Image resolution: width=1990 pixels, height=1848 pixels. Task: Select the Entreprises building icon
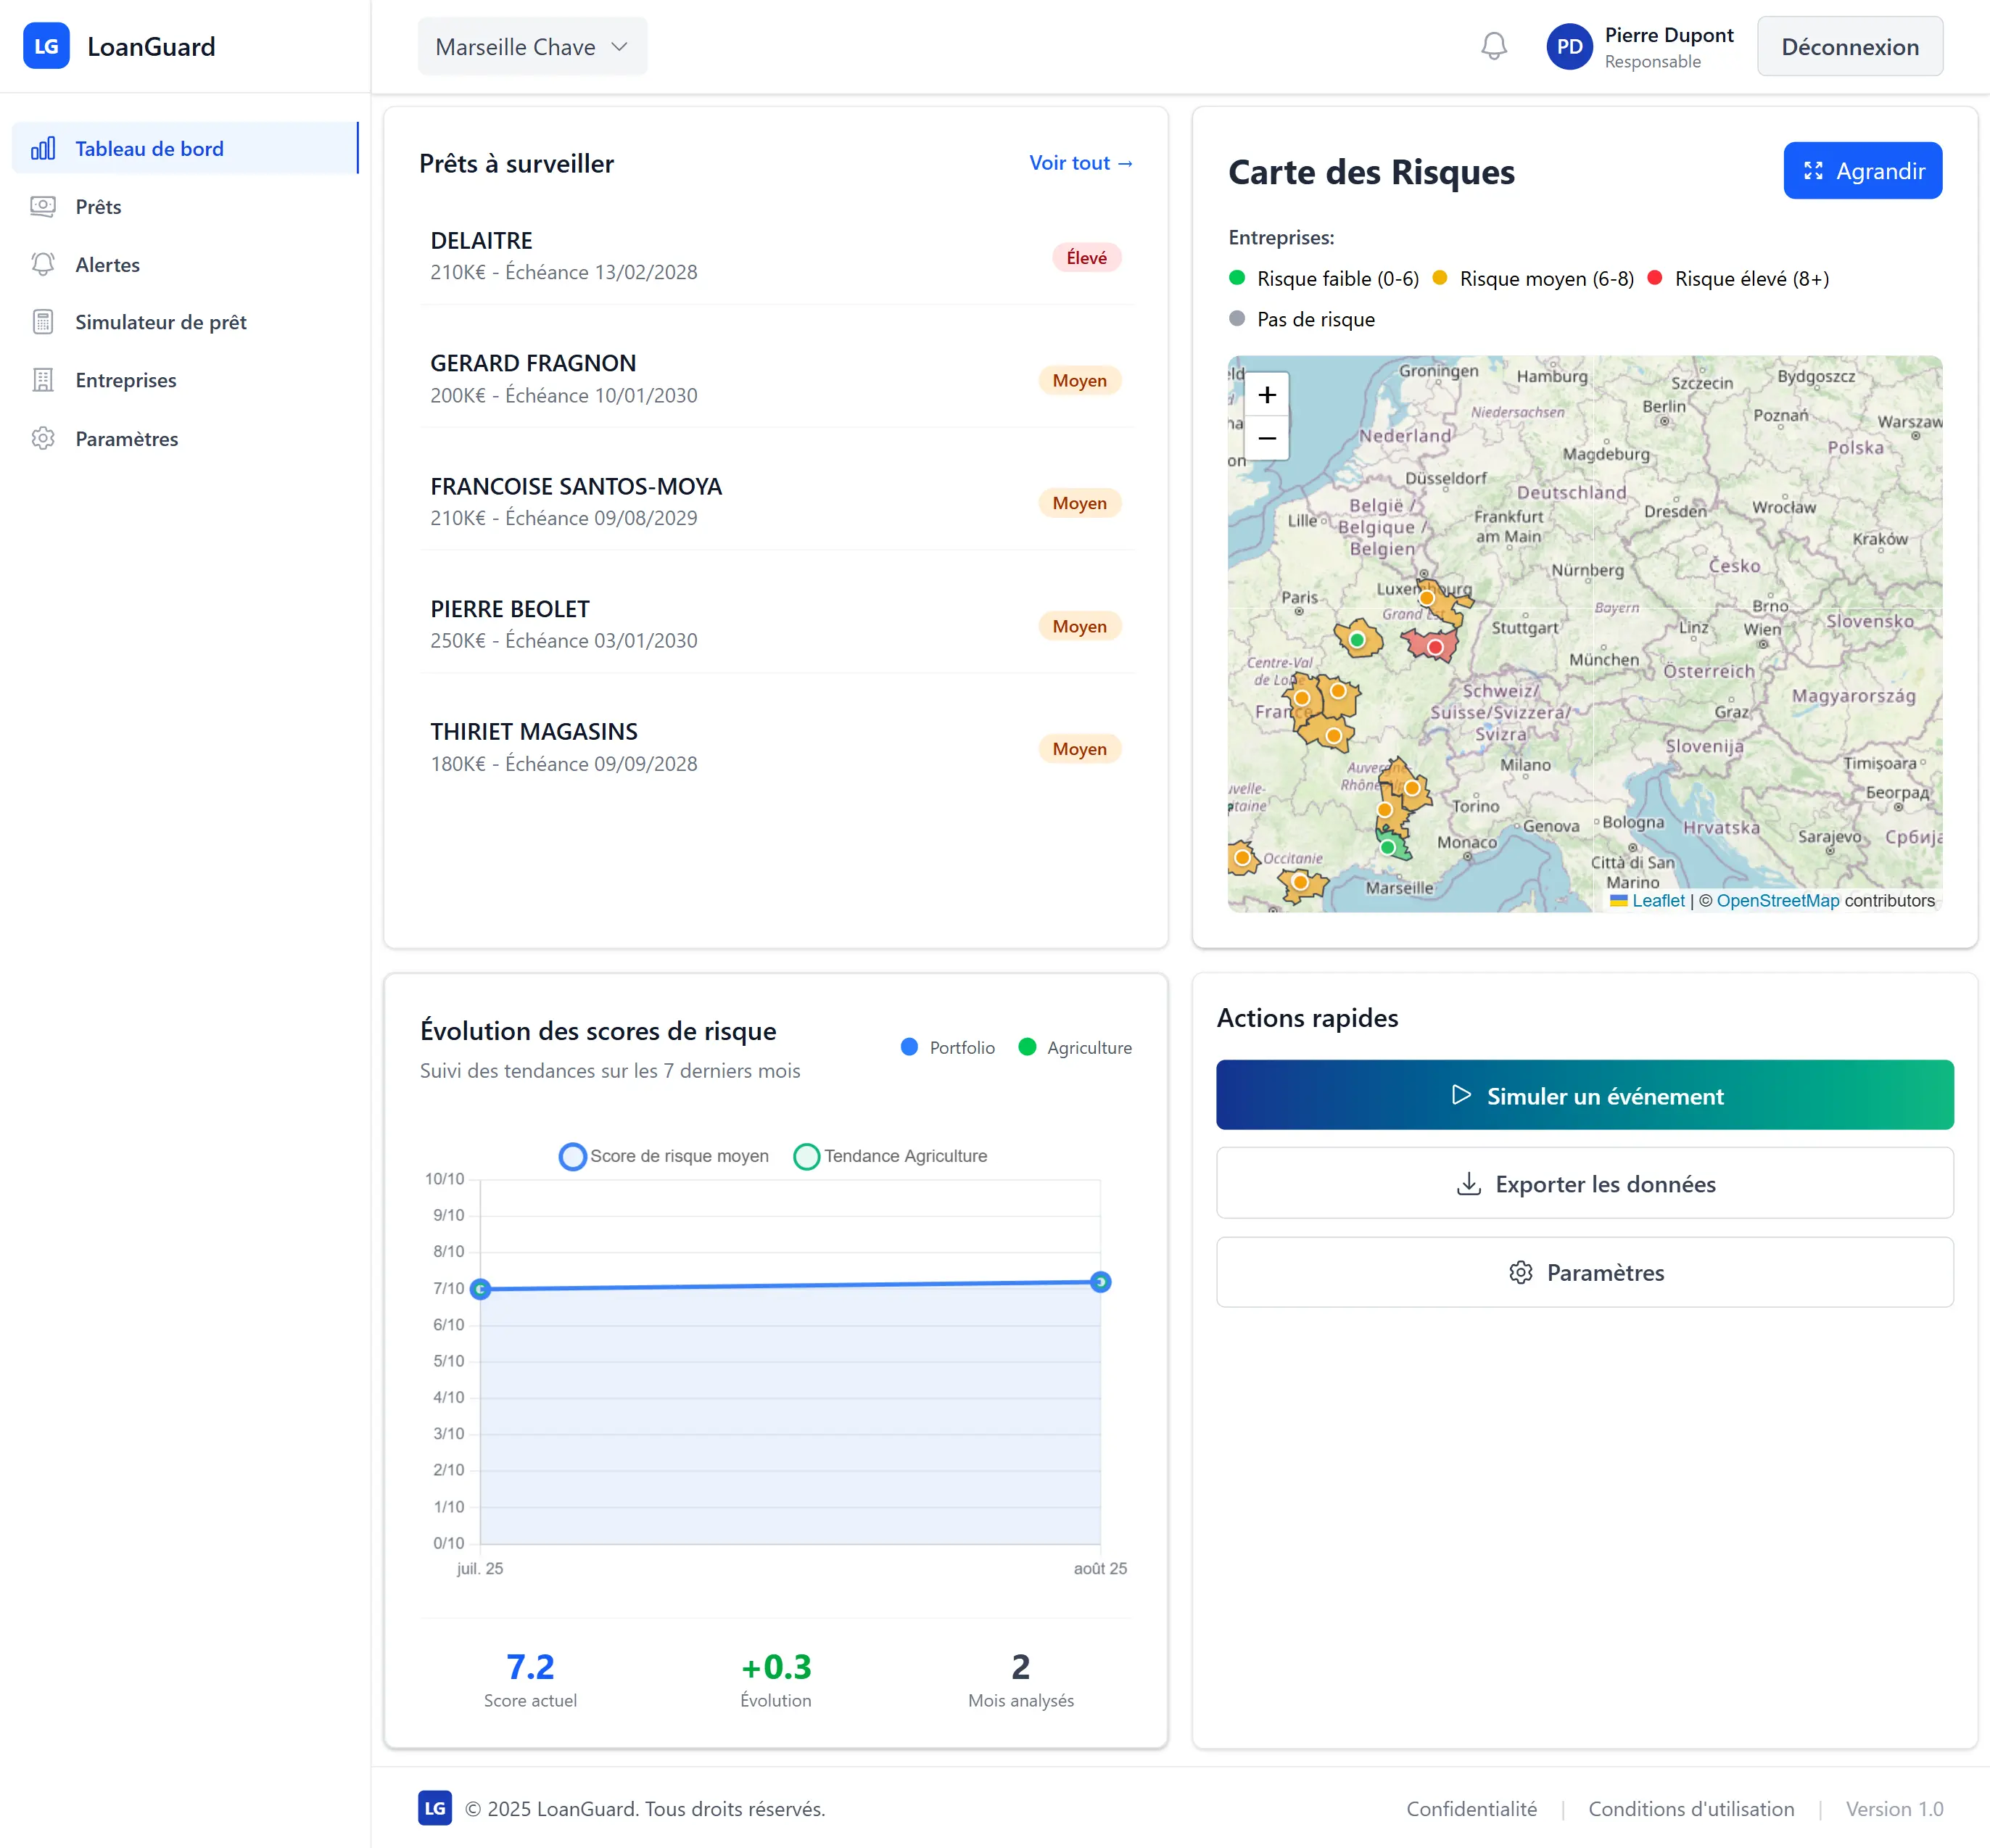(x=44, y=380)
